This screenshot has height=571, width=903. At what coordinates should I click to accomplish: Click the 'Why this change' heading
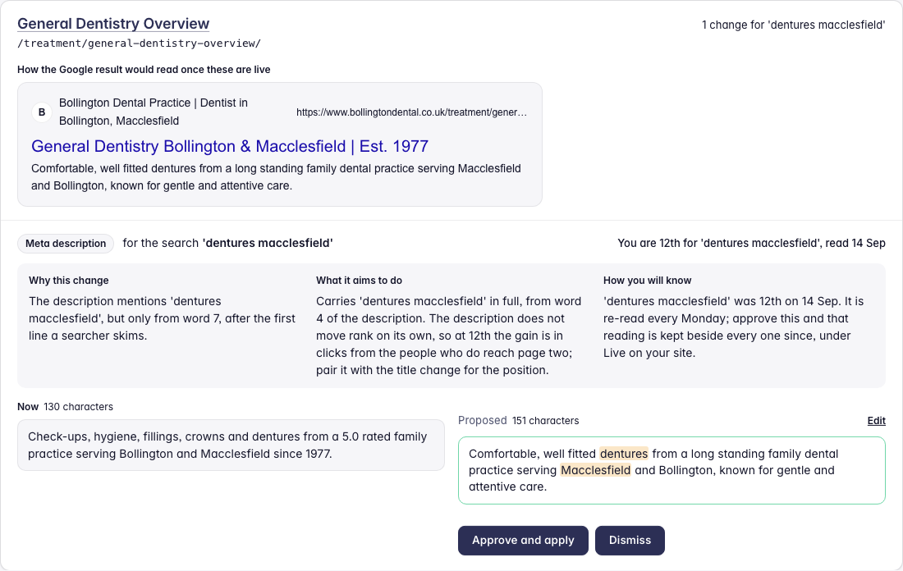pos(68,281)
